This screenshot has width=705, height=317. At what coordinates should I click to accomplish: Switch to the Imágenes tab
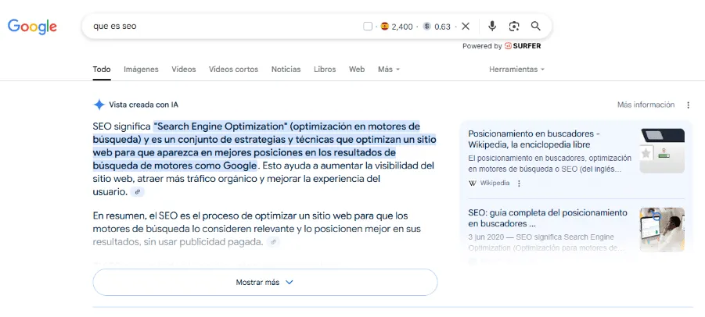[141, 69]
